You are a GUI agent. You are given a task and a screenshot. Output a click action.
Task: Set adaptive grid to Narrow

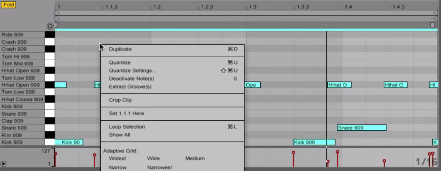tap(118, 167)
